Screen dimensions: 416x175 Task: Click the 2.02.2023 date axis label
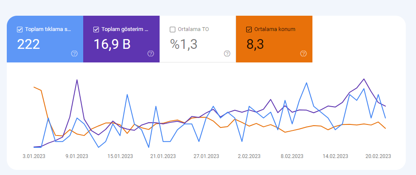(x=249, y=156)
